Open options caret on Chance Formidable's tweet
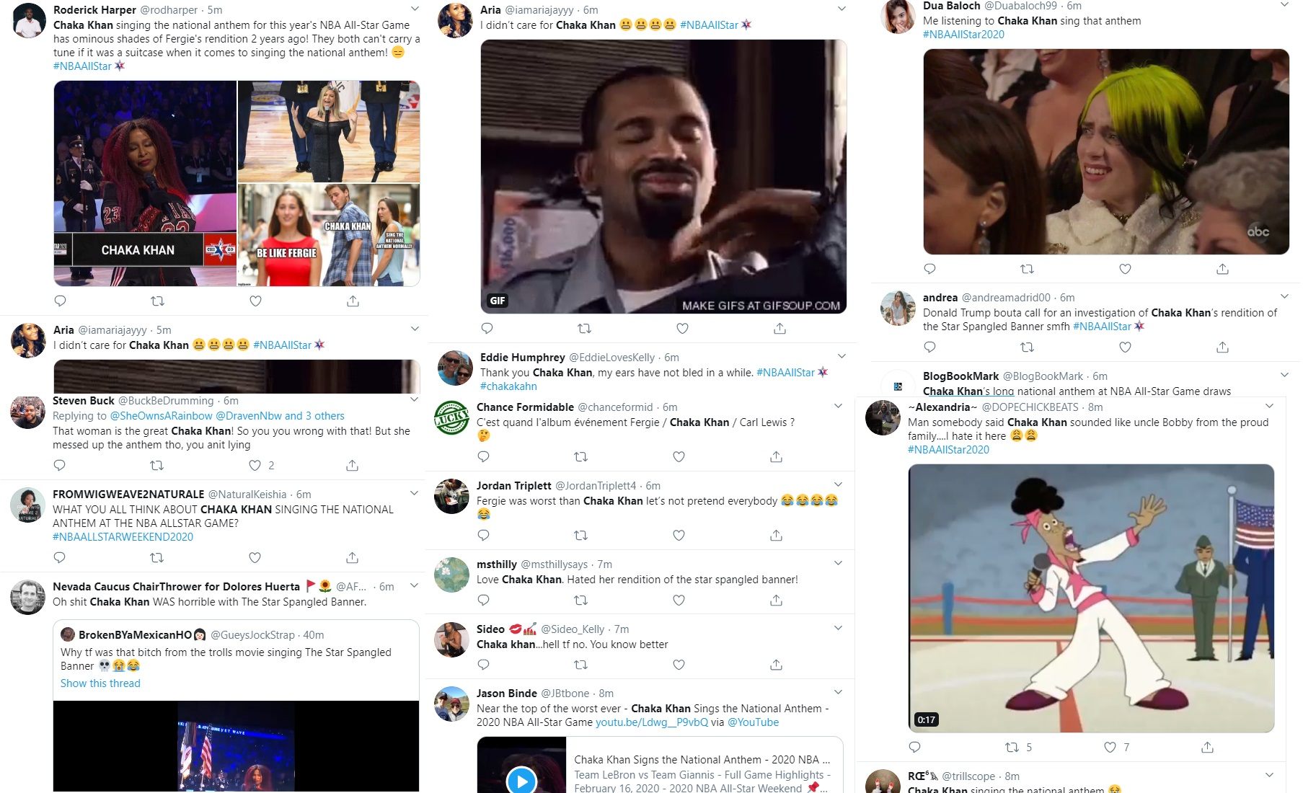Image resolution: width=1303 pixels, height=793 pixels. [x=838, y=406]
